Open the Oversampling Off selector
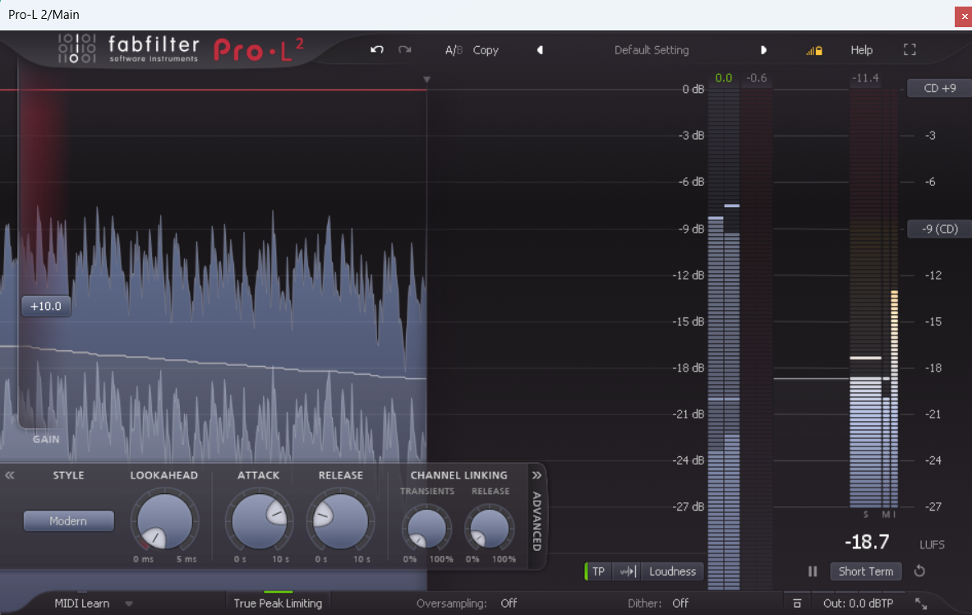Screen dimensions: 972x615 tap(509, 603)
